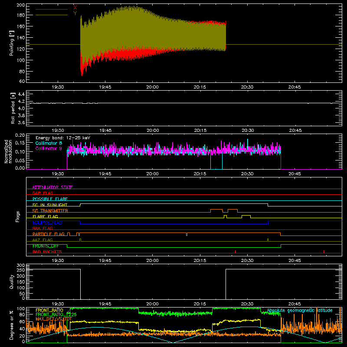Click the red 'X' legend label
The image size is (347, 347).
(75, 7)
